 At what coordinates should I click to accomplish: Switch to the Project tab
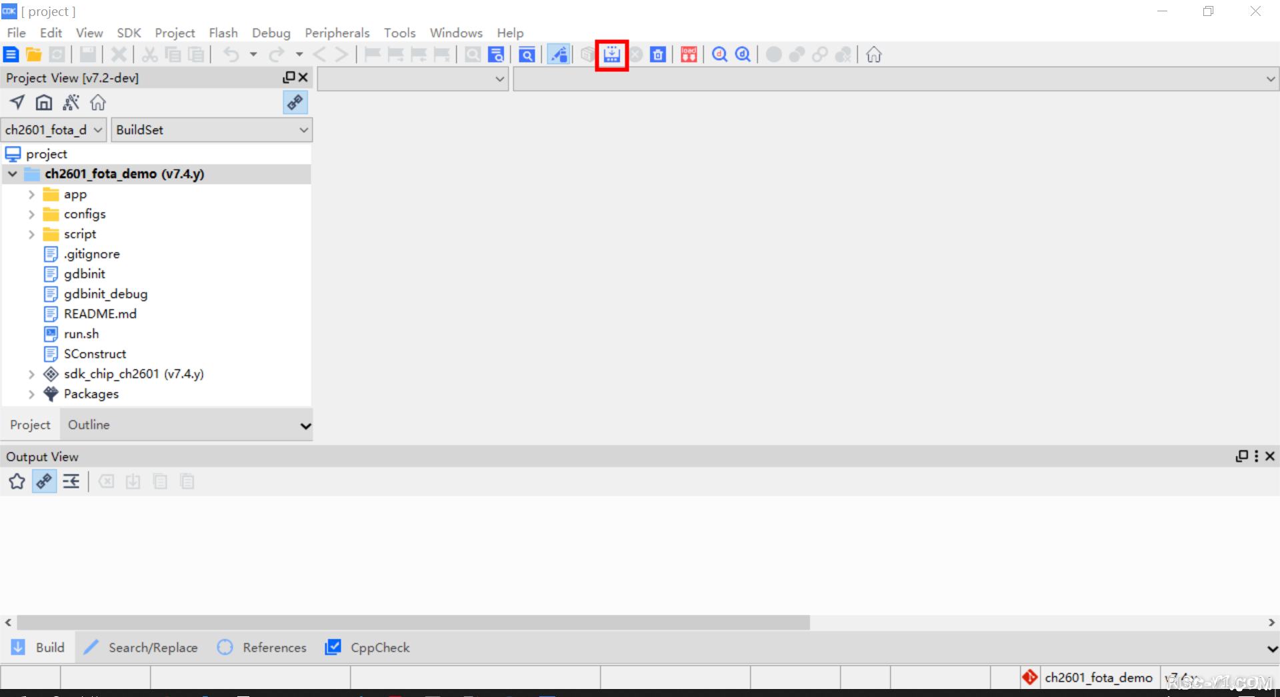tap(30, 424)
